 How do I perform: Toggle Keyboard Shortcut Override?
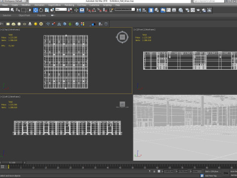click(82, 10)
